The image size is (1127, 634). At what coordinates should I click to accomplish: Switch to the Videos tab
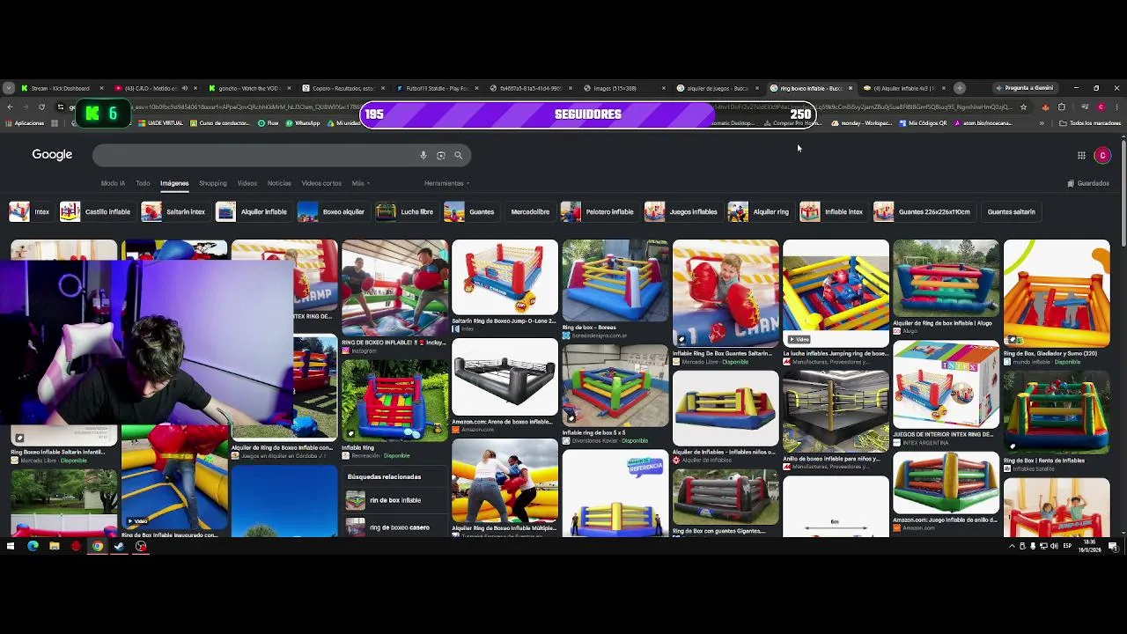(247, 183)
